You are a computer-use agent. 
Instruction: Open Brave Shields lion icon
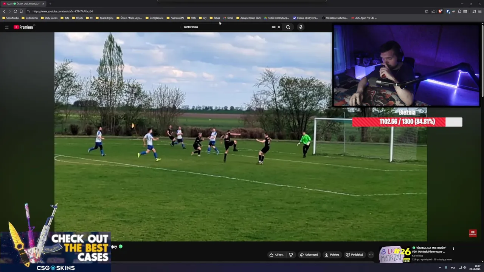click(440, 11)
